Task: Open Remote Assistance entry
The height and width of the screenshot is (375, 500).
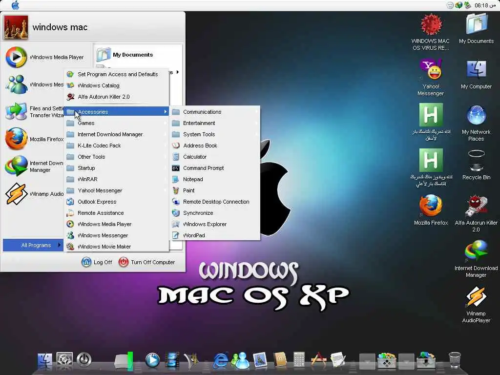Action: point(117,213)
